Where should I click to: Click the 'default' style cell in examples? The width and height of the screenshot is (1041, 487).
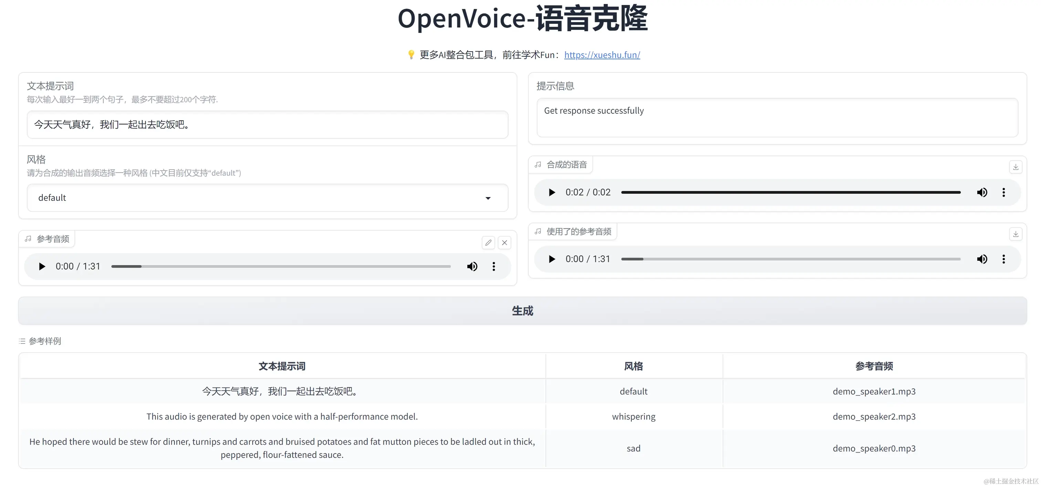point(633,391)
